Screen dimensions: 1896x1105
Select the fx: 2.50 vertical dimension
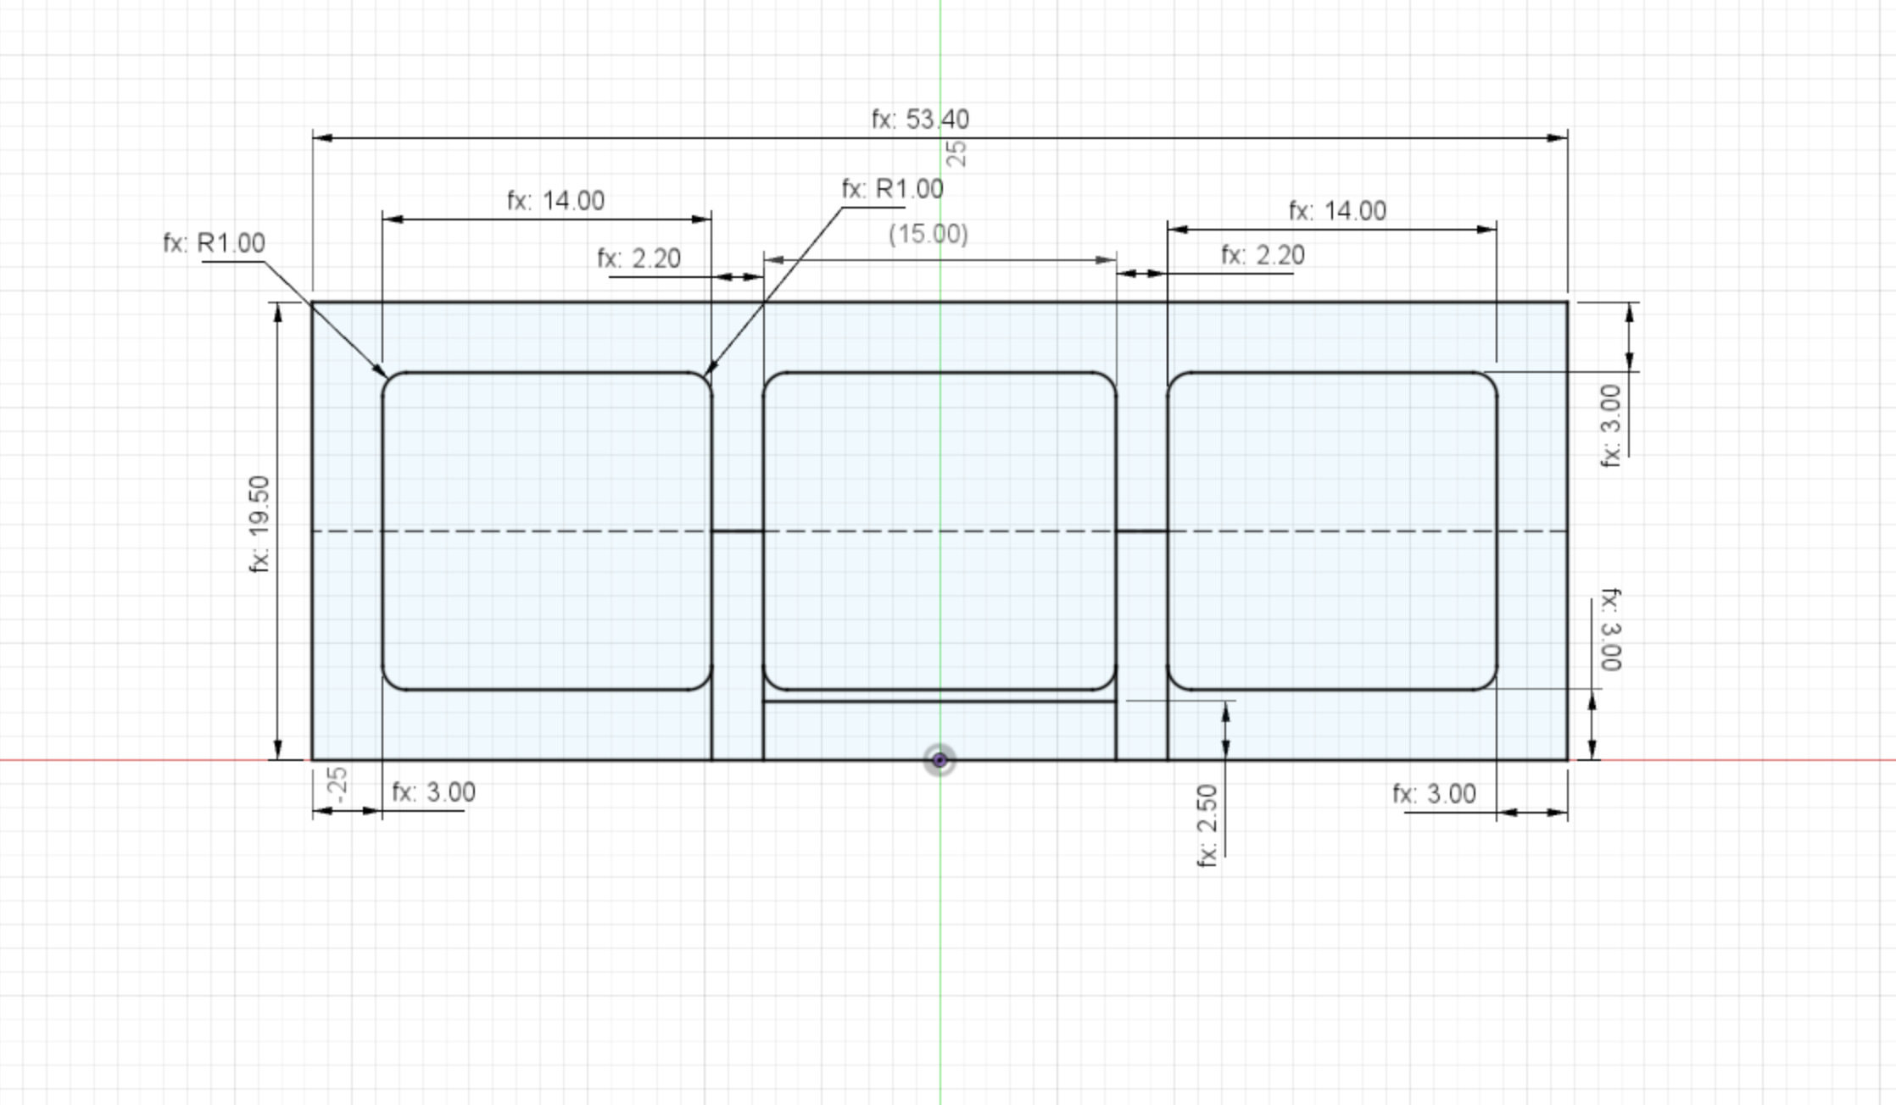click(1207, 826)
